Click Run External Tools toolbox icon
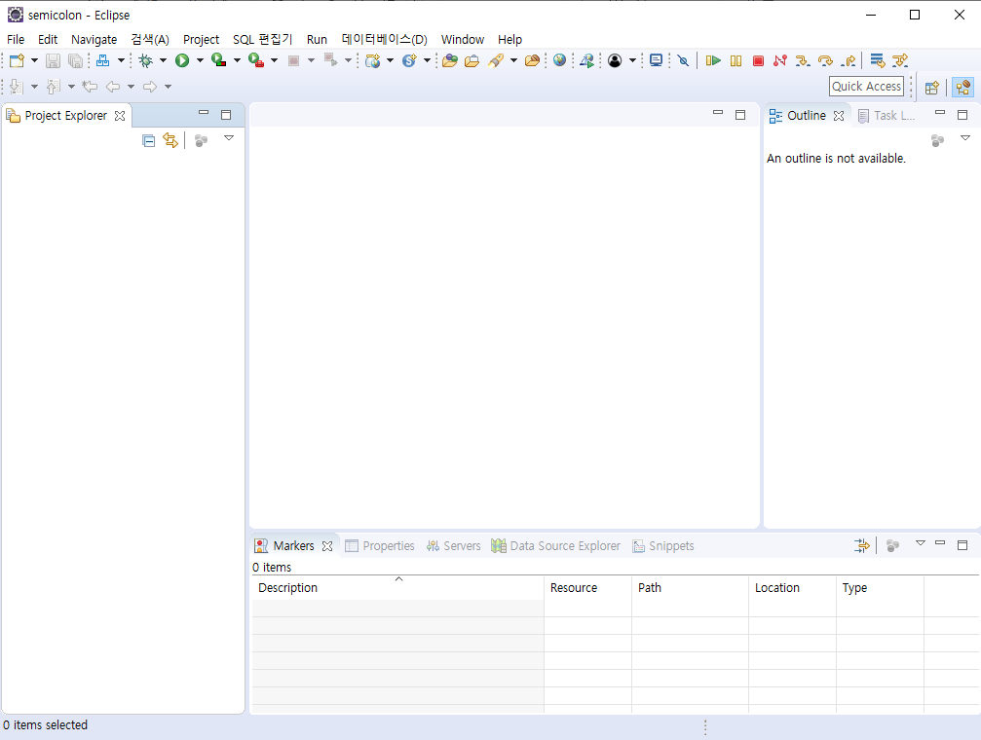 pos(256,60)
